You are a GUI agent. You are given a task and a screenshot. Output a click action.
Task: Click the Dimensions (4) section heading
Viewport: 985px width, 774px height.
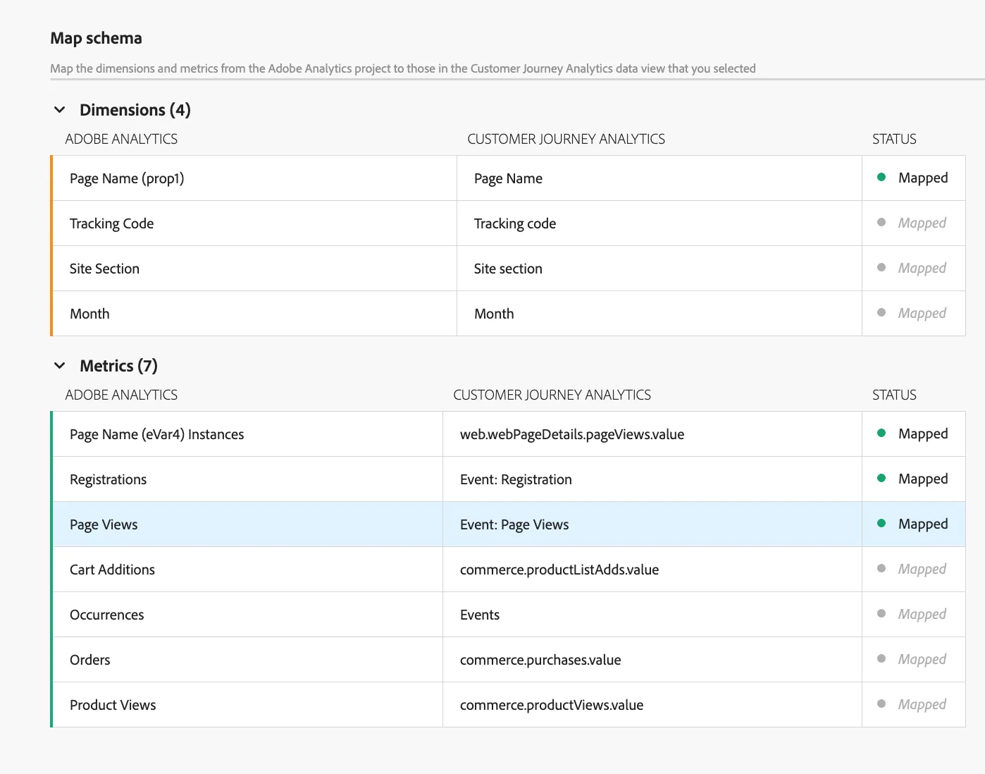pos(135,110)
